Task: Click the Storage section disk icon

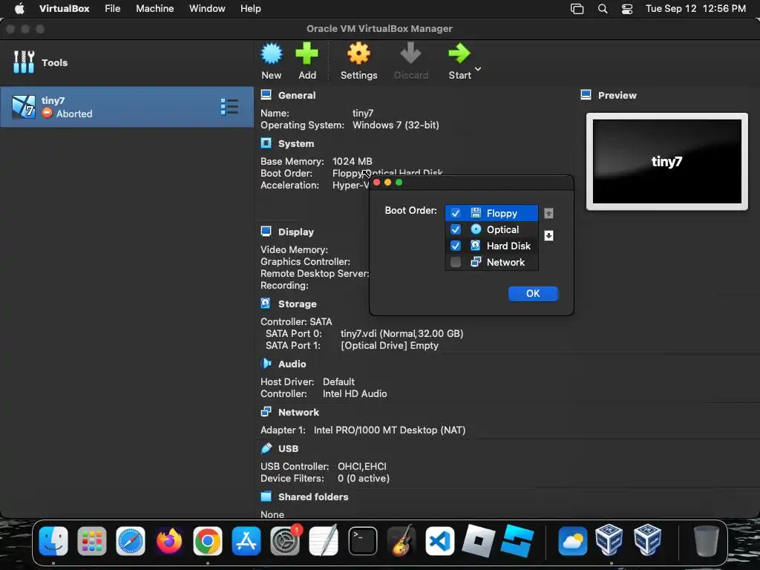Action: [266, 304]
